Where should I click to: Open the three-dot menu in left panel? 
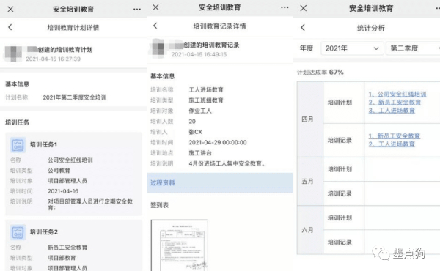click(x=137, y=10)
